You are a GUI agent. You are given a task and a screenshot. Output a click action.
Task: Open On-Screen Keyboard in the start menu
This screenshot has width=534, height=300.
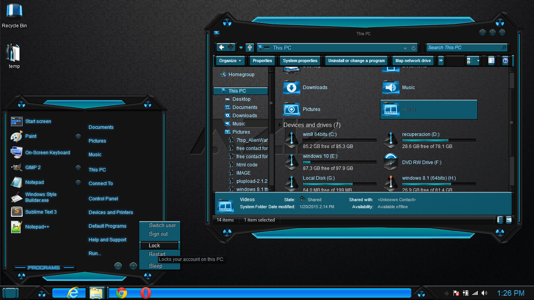pyautogui.click(x=41, y=153)
